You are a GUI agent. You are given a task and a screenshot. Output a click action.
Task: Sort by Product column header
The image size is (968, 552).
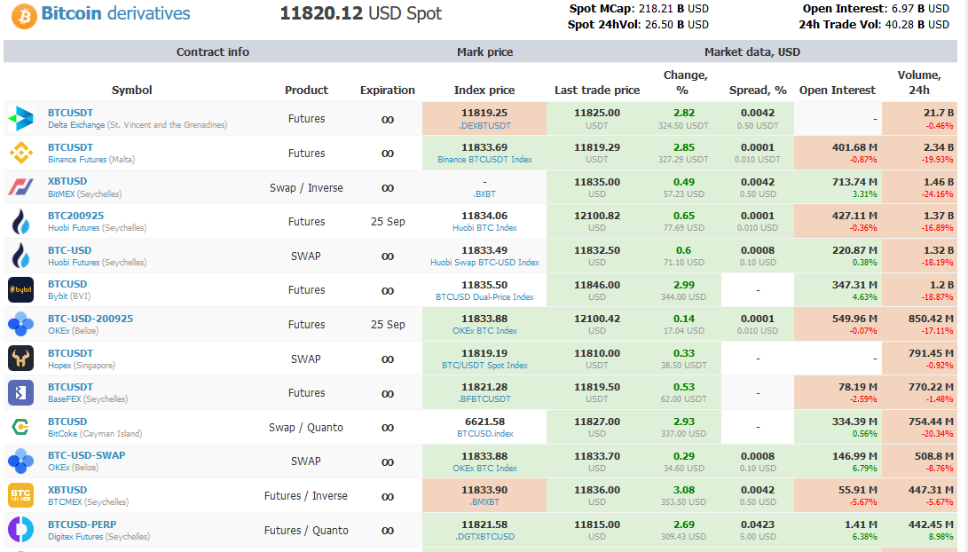pyautogui.click(x=306, y=91)
